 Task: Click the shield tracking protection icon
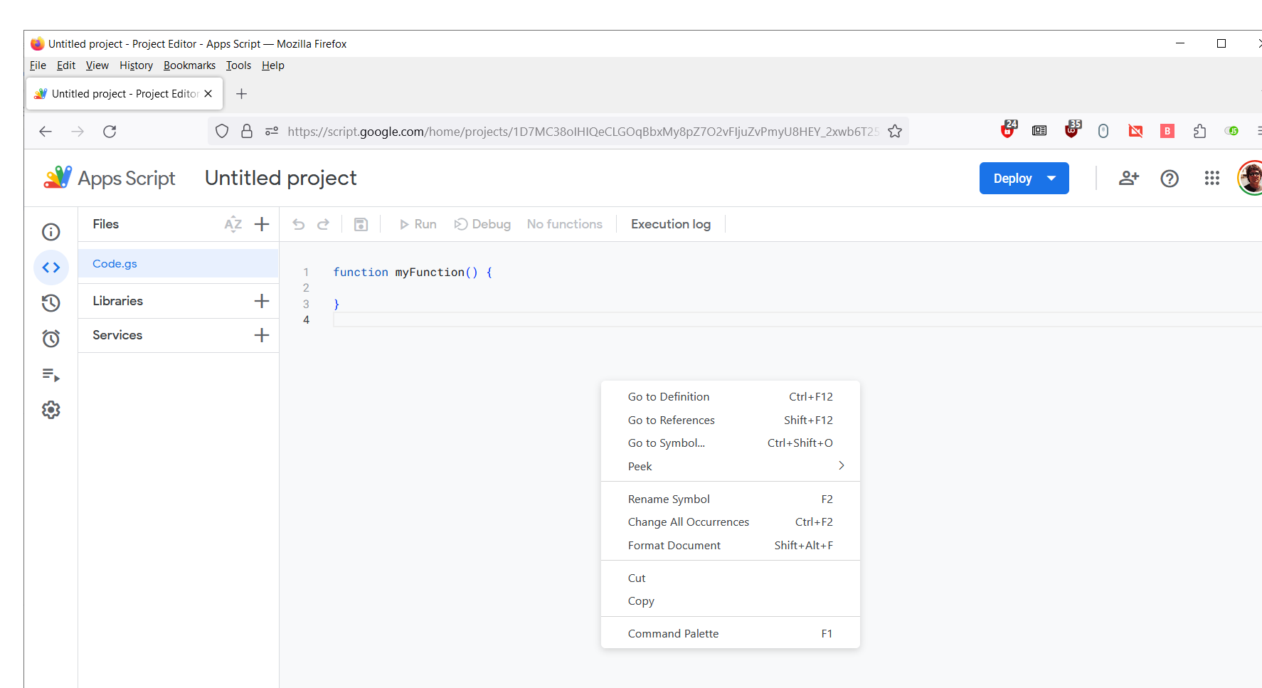(x=222, y=132)
